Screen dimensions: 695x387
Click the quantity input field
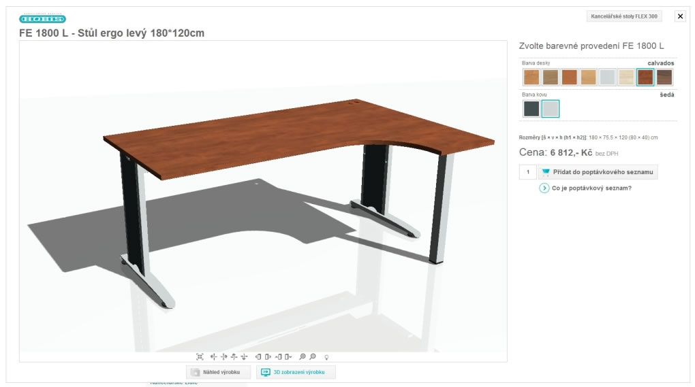click(527, 171)
